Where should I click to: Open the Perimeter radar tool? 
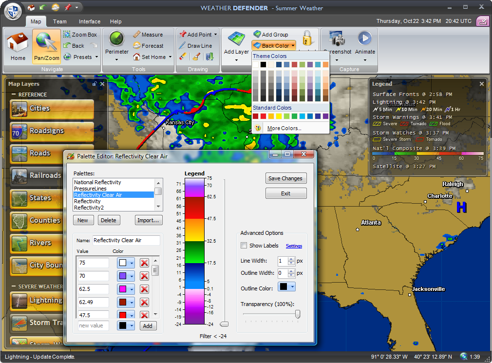click(x=117, y=43)
